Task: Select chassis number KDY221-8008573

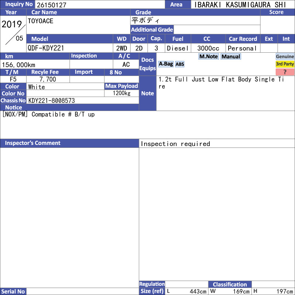Action: pos(51,101)
